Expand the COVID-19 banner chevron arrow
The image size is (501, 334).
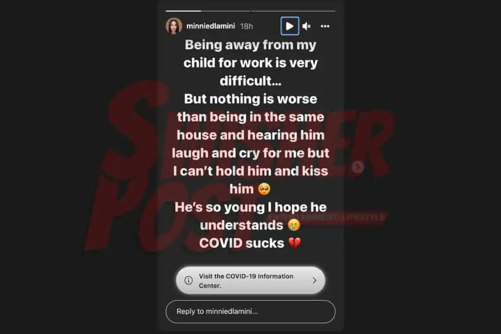pyautogui.click(x=314, y=280)
